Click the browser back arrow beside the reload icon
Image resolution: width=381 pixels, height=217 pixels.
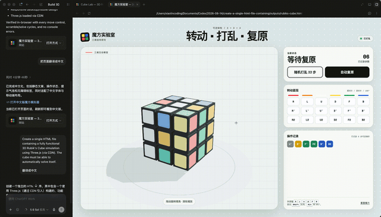click(77, 13)
